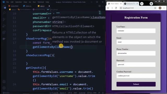Open the Accounts icon in the activity bar

4,82
